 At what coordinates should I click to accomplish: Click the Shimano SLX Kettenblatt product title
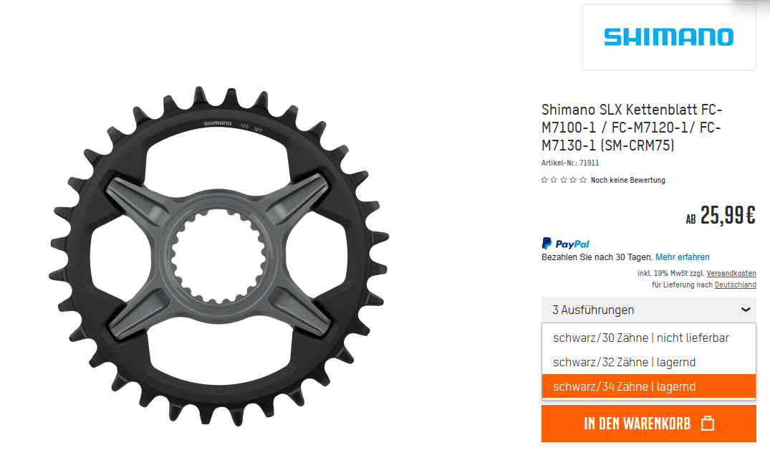click(x=632, y=128)
